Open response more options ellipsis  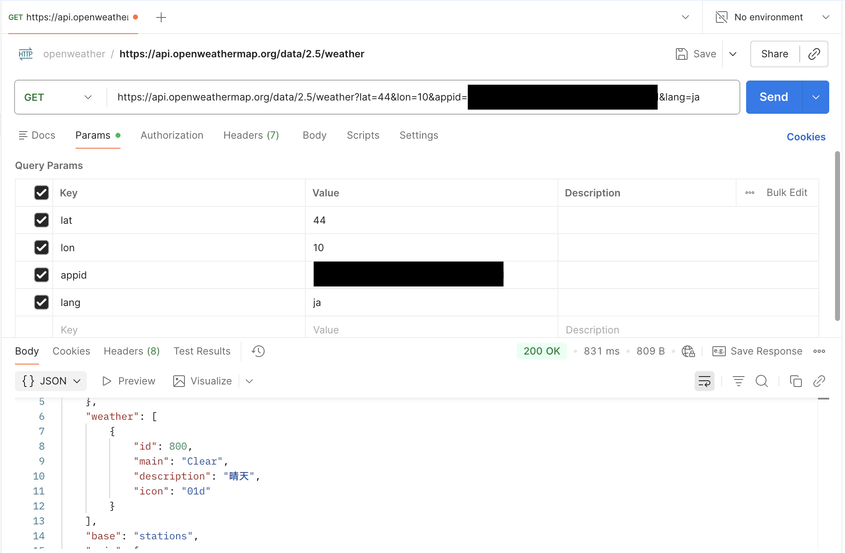click(819, 351)
